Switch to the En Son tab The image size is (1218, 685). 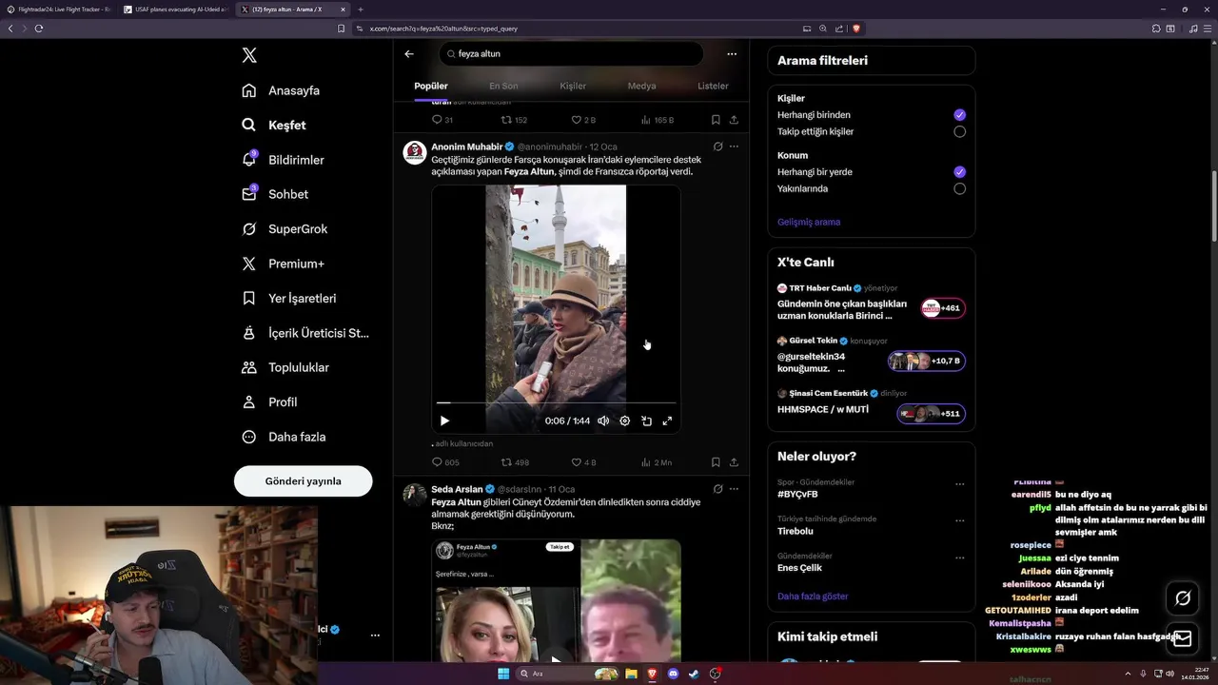(x=503, y=86)
